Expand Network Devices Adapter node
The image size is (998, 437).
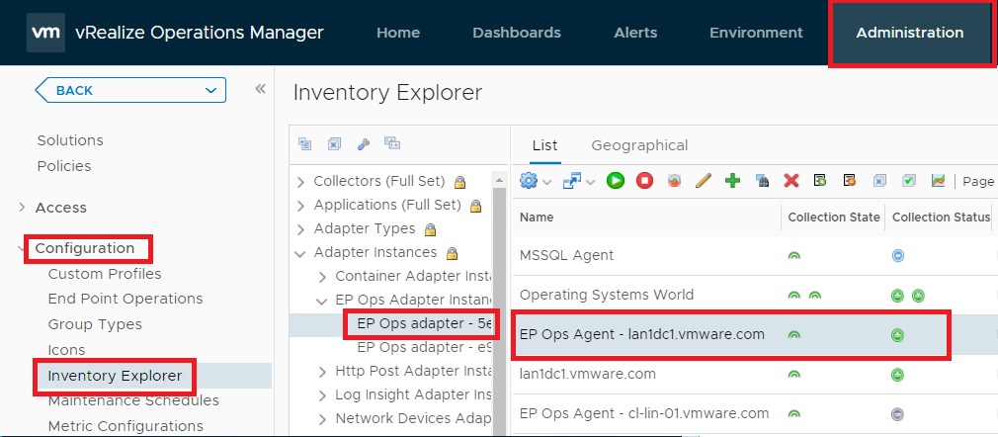(x=323, y=419)
